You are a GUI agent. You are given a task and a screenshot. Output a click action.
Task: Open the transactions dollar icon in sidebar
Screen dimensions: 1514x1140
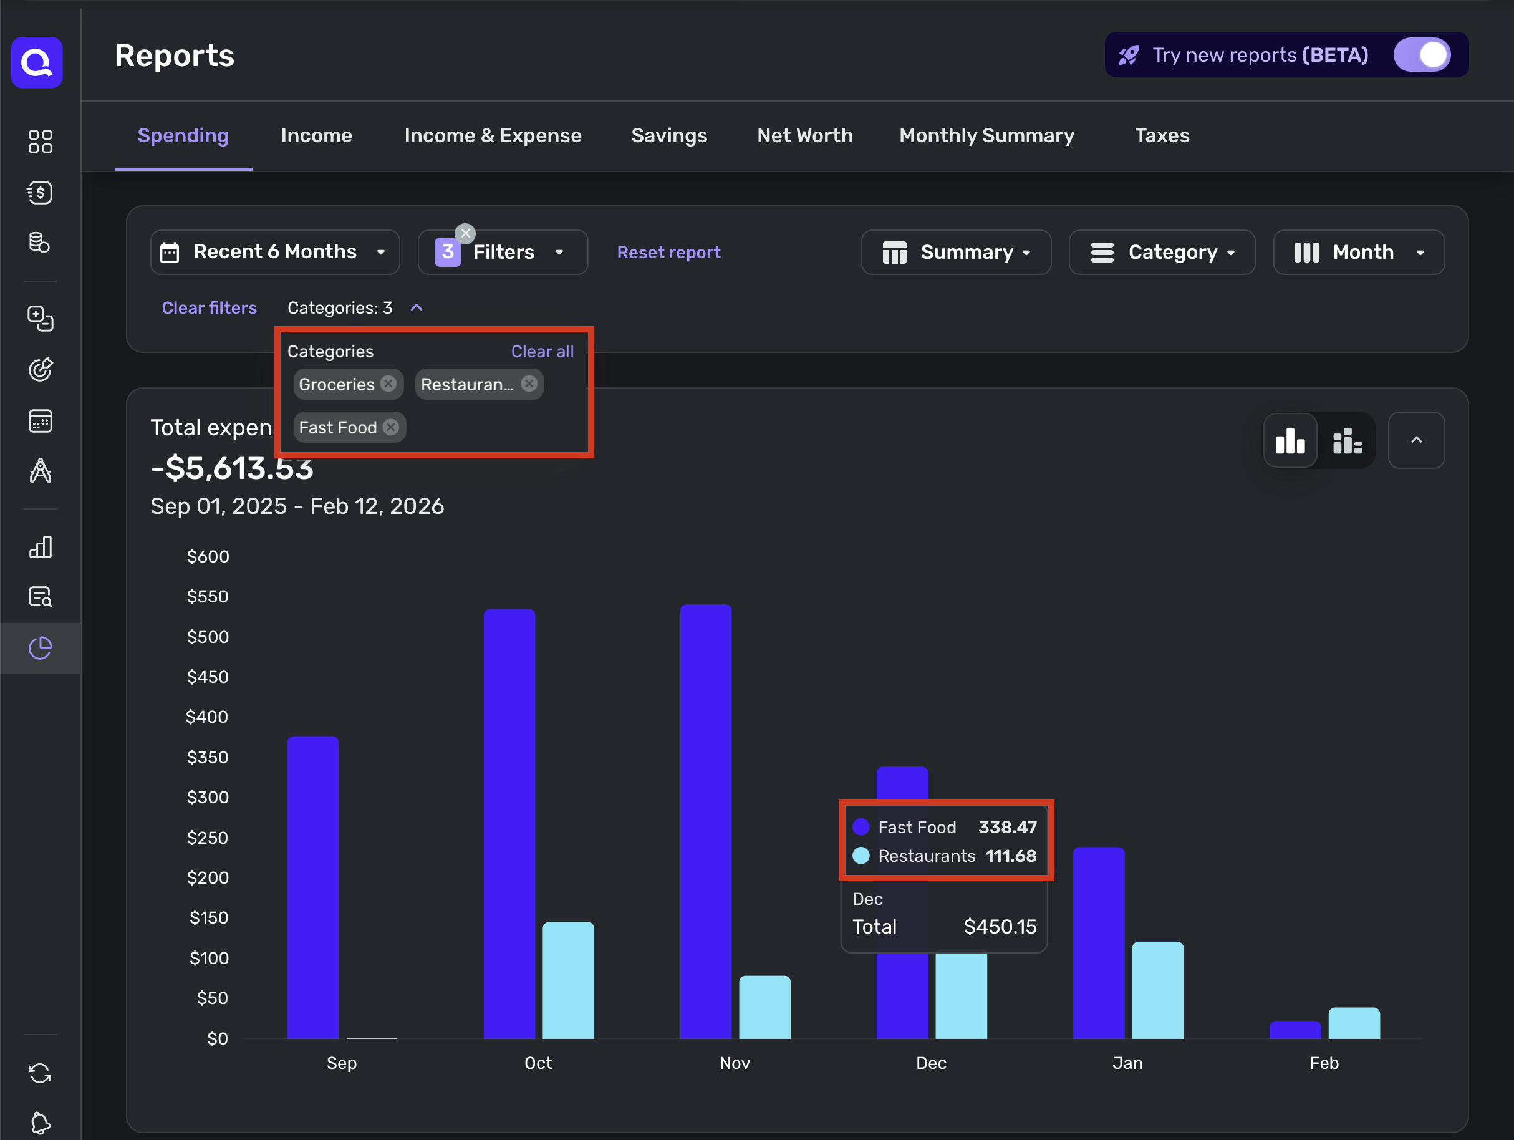[41, 193]
